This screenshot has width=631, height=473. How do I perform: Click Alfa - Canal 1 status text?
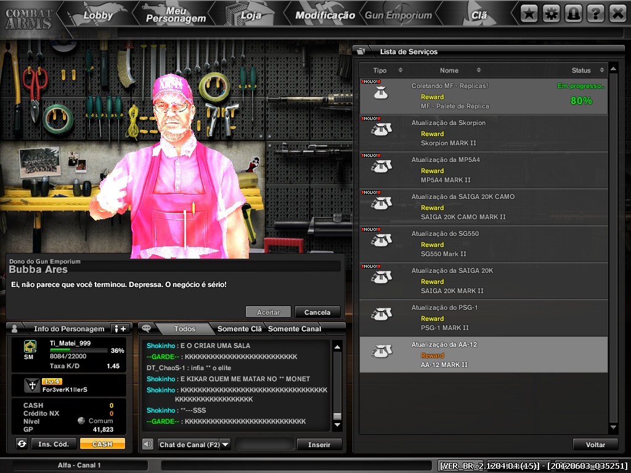tap(79, 465)
